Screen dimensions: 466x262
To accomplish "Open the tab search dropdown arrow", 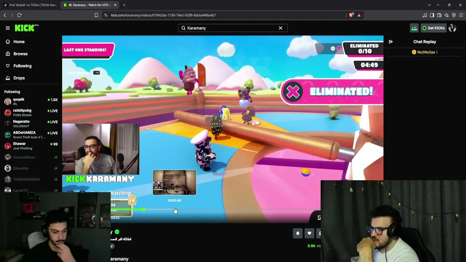I will (429, 5).
